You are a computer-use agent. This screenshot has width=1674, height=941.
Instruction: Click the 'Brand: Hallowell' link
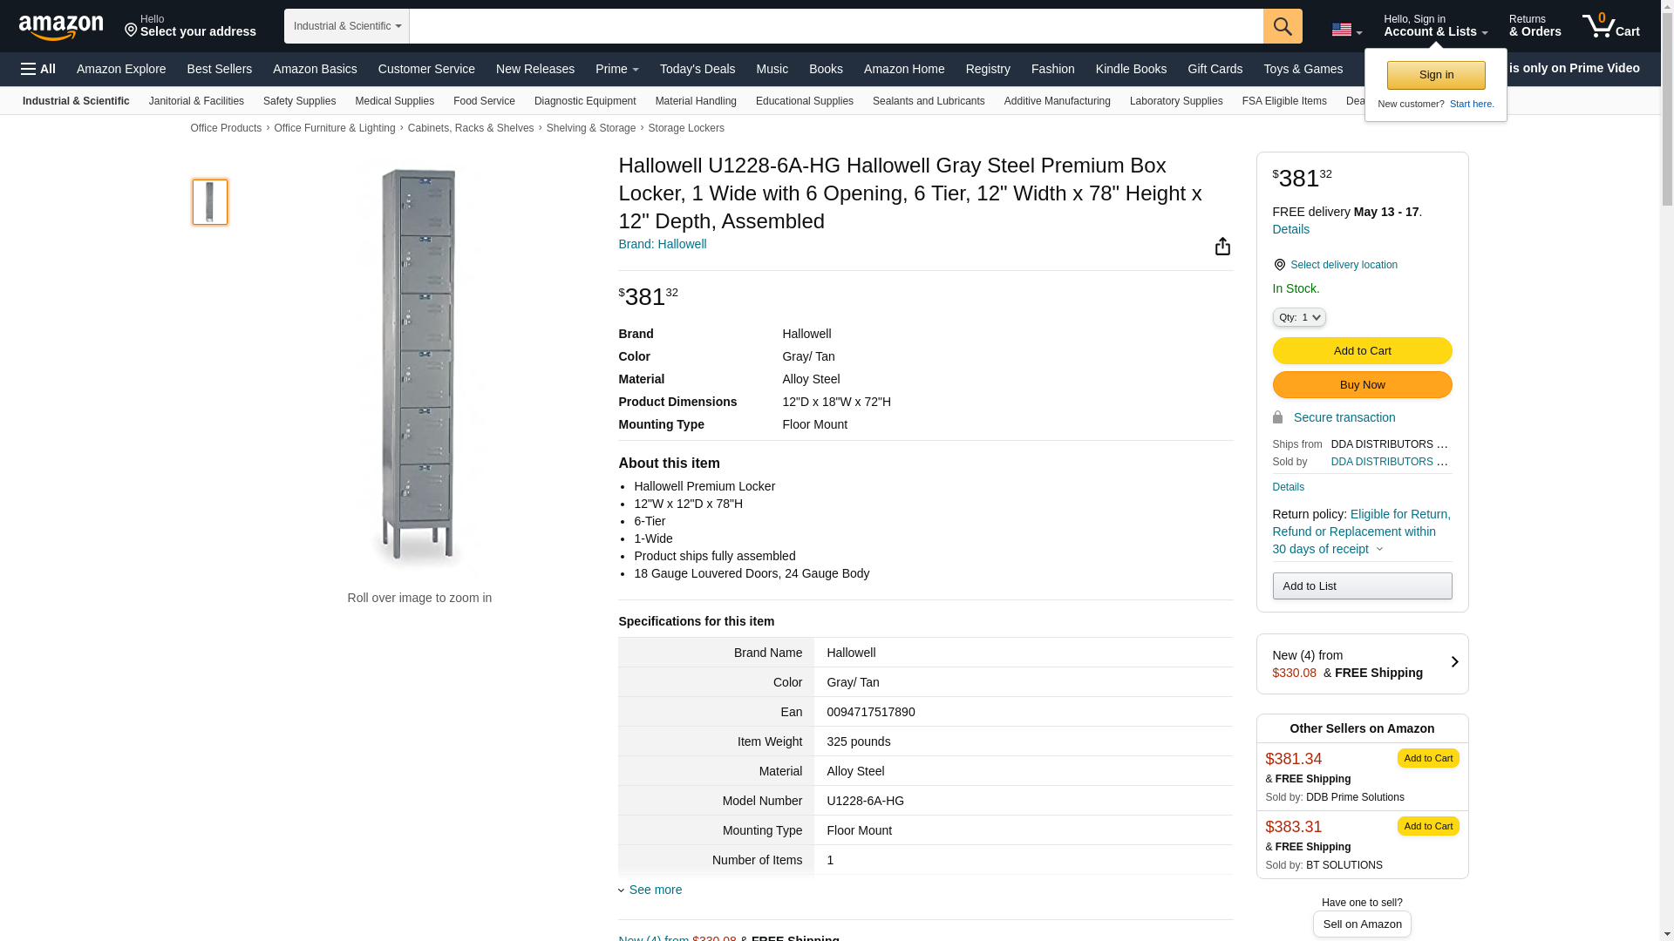[662, 244]
